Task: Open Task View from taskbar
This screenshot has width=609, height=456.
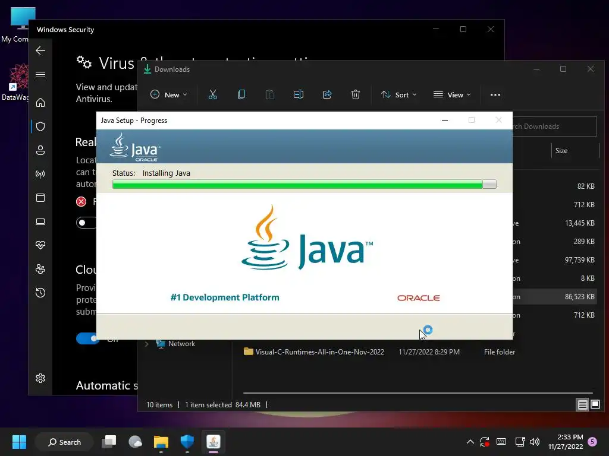Action: (109, 442)
